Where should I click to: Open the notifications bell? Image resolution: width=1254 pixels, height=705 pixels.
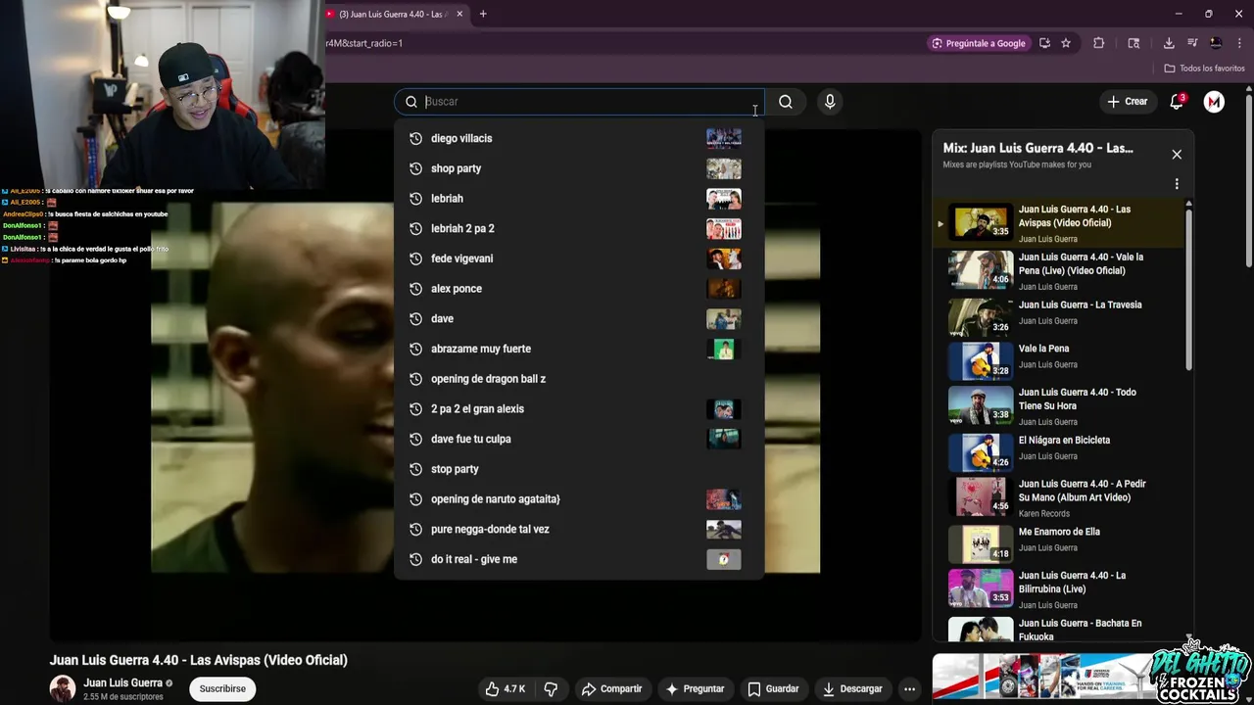tap(1177, 102)
